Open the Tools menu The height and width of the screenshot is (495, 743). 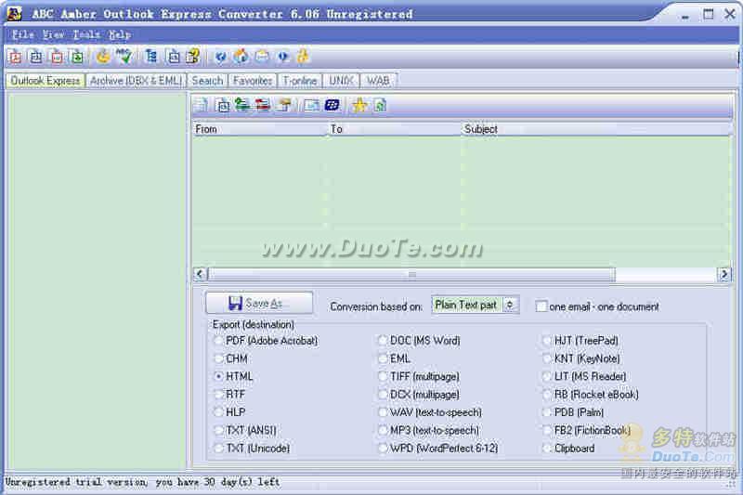coord(86,34)
